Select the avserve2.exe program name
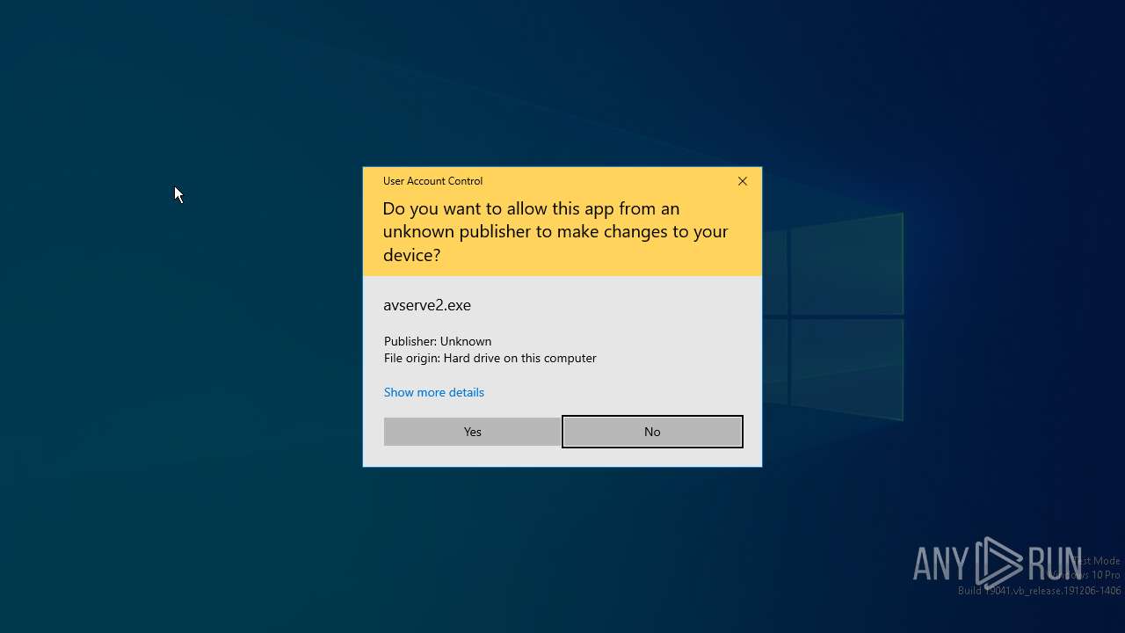 427,305
